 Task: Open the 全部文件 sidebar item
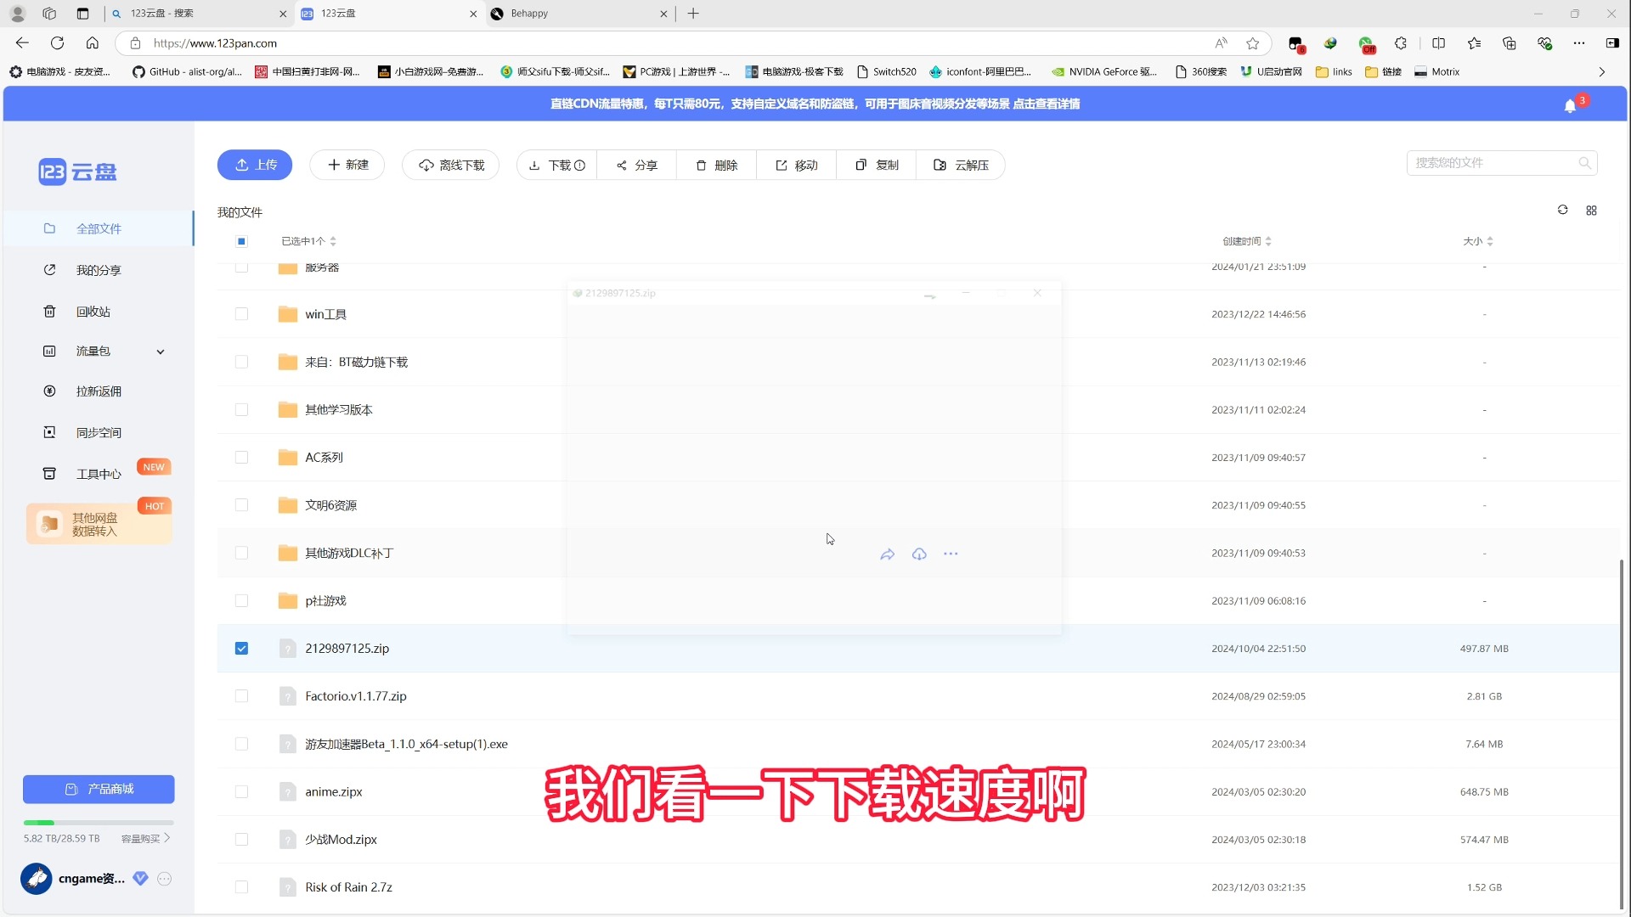click(99, 228)
